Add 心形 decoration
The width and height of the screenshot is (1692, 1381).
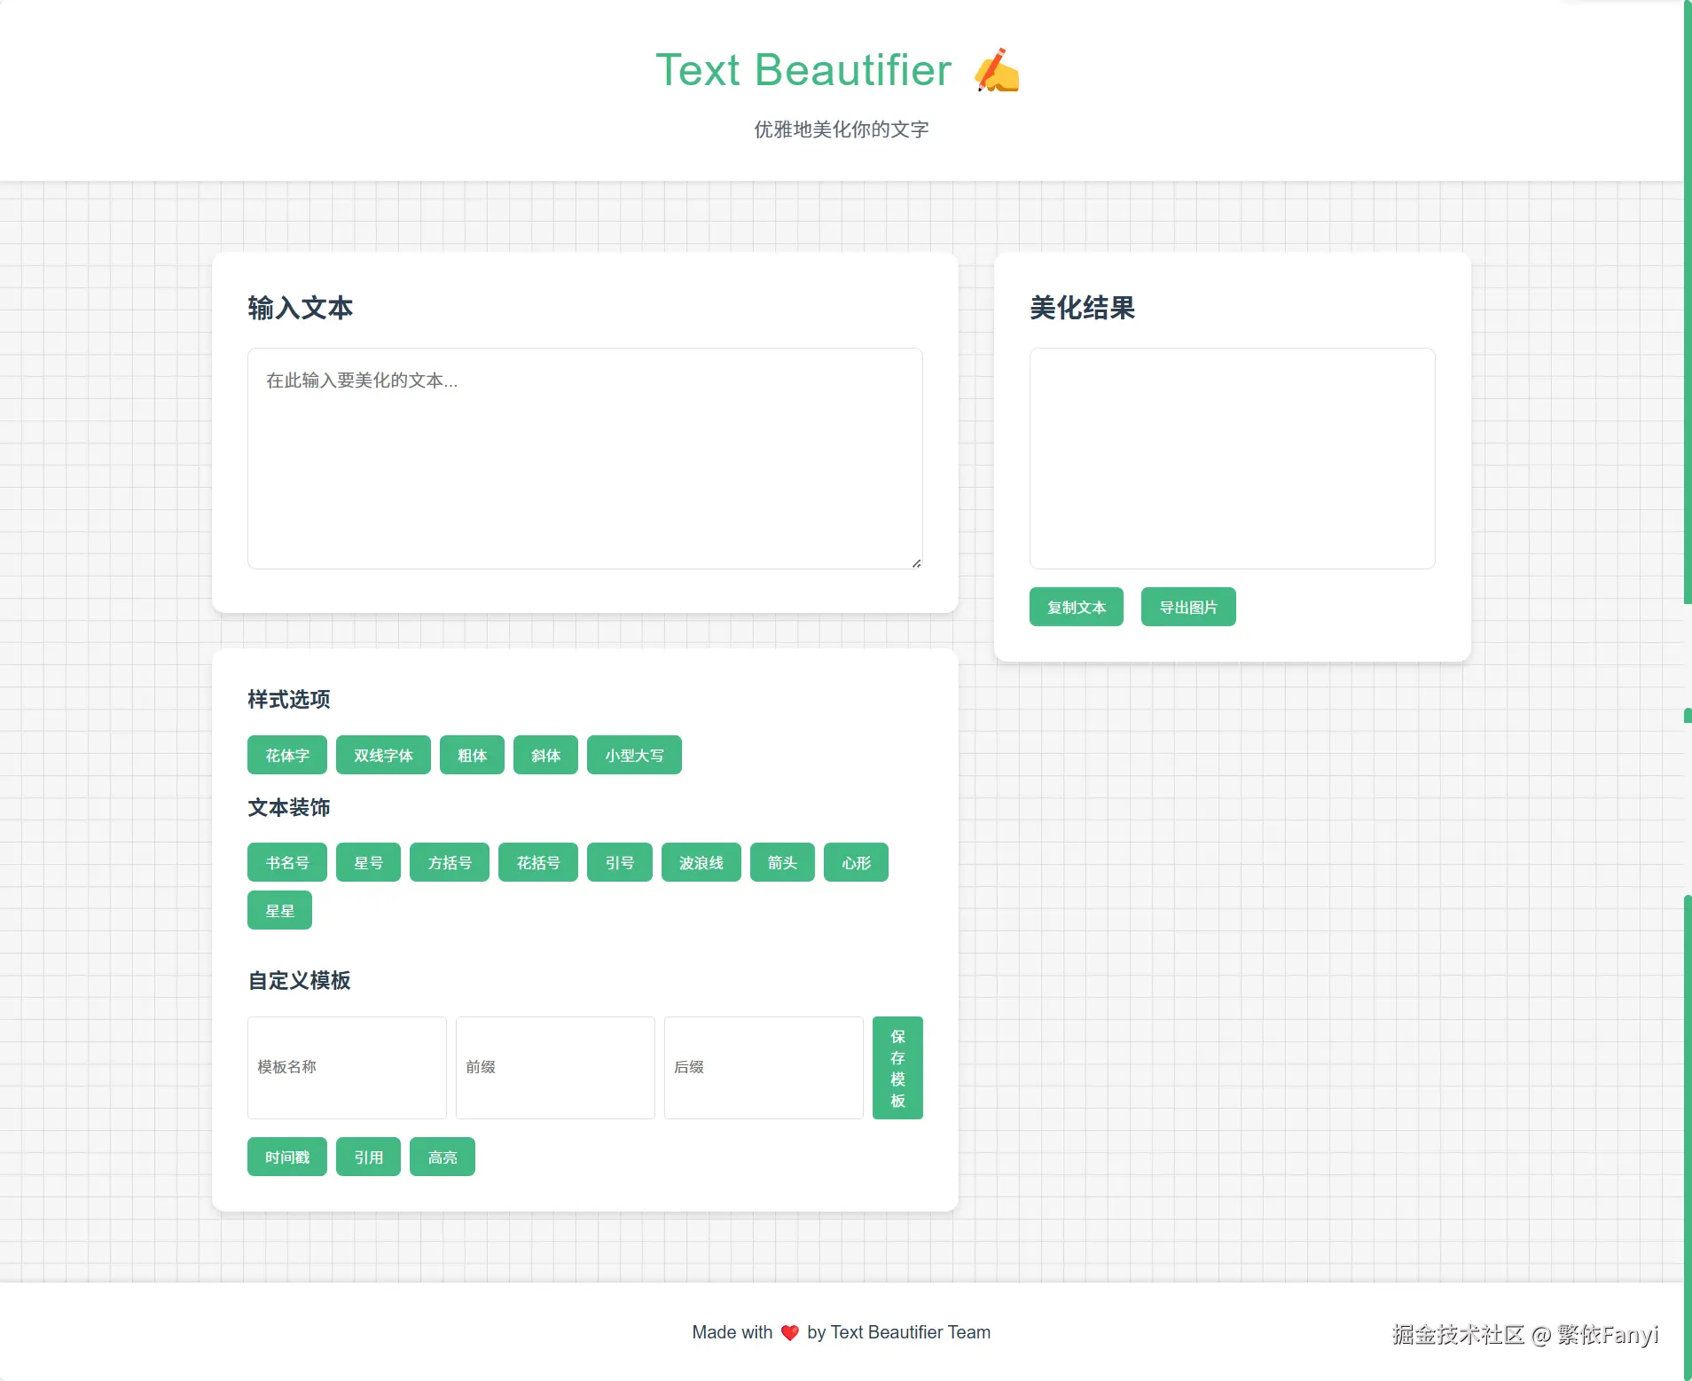tap(856, 862)
